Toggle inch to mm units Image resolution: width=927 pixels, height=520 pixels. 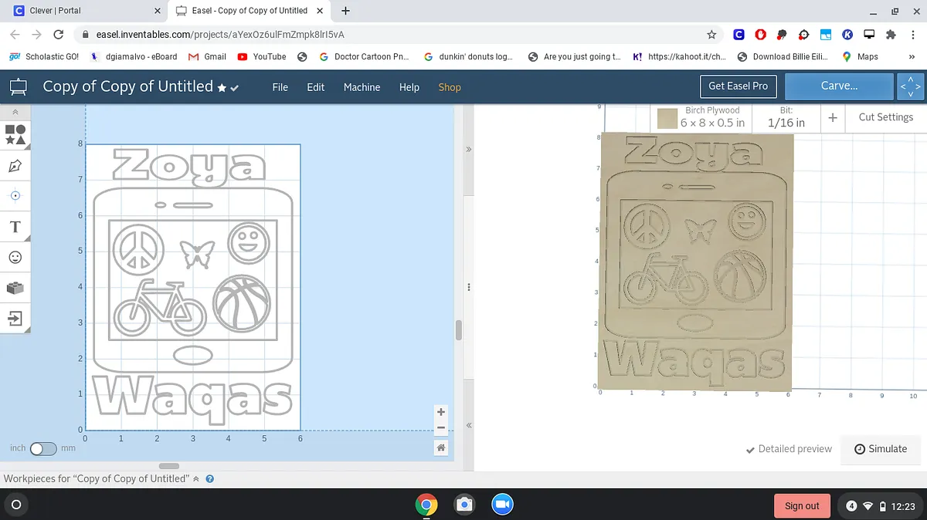point(43,448)
